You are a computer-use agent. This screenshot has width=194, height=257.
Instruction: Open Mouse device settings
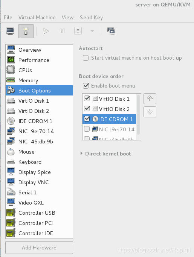tap(39, 152)
